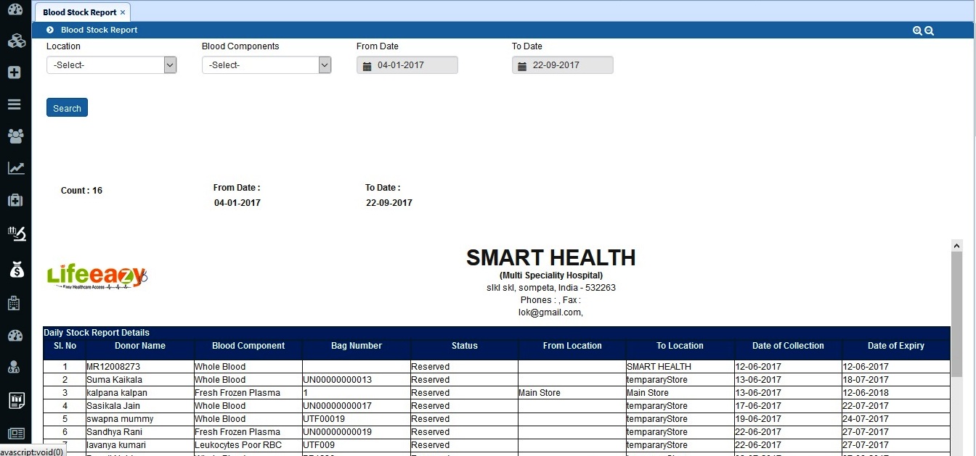Image resolution: width=976 pixels, height=456 pixels.
Task: Open the Blood Components dropdown
Action: (267, 65)
